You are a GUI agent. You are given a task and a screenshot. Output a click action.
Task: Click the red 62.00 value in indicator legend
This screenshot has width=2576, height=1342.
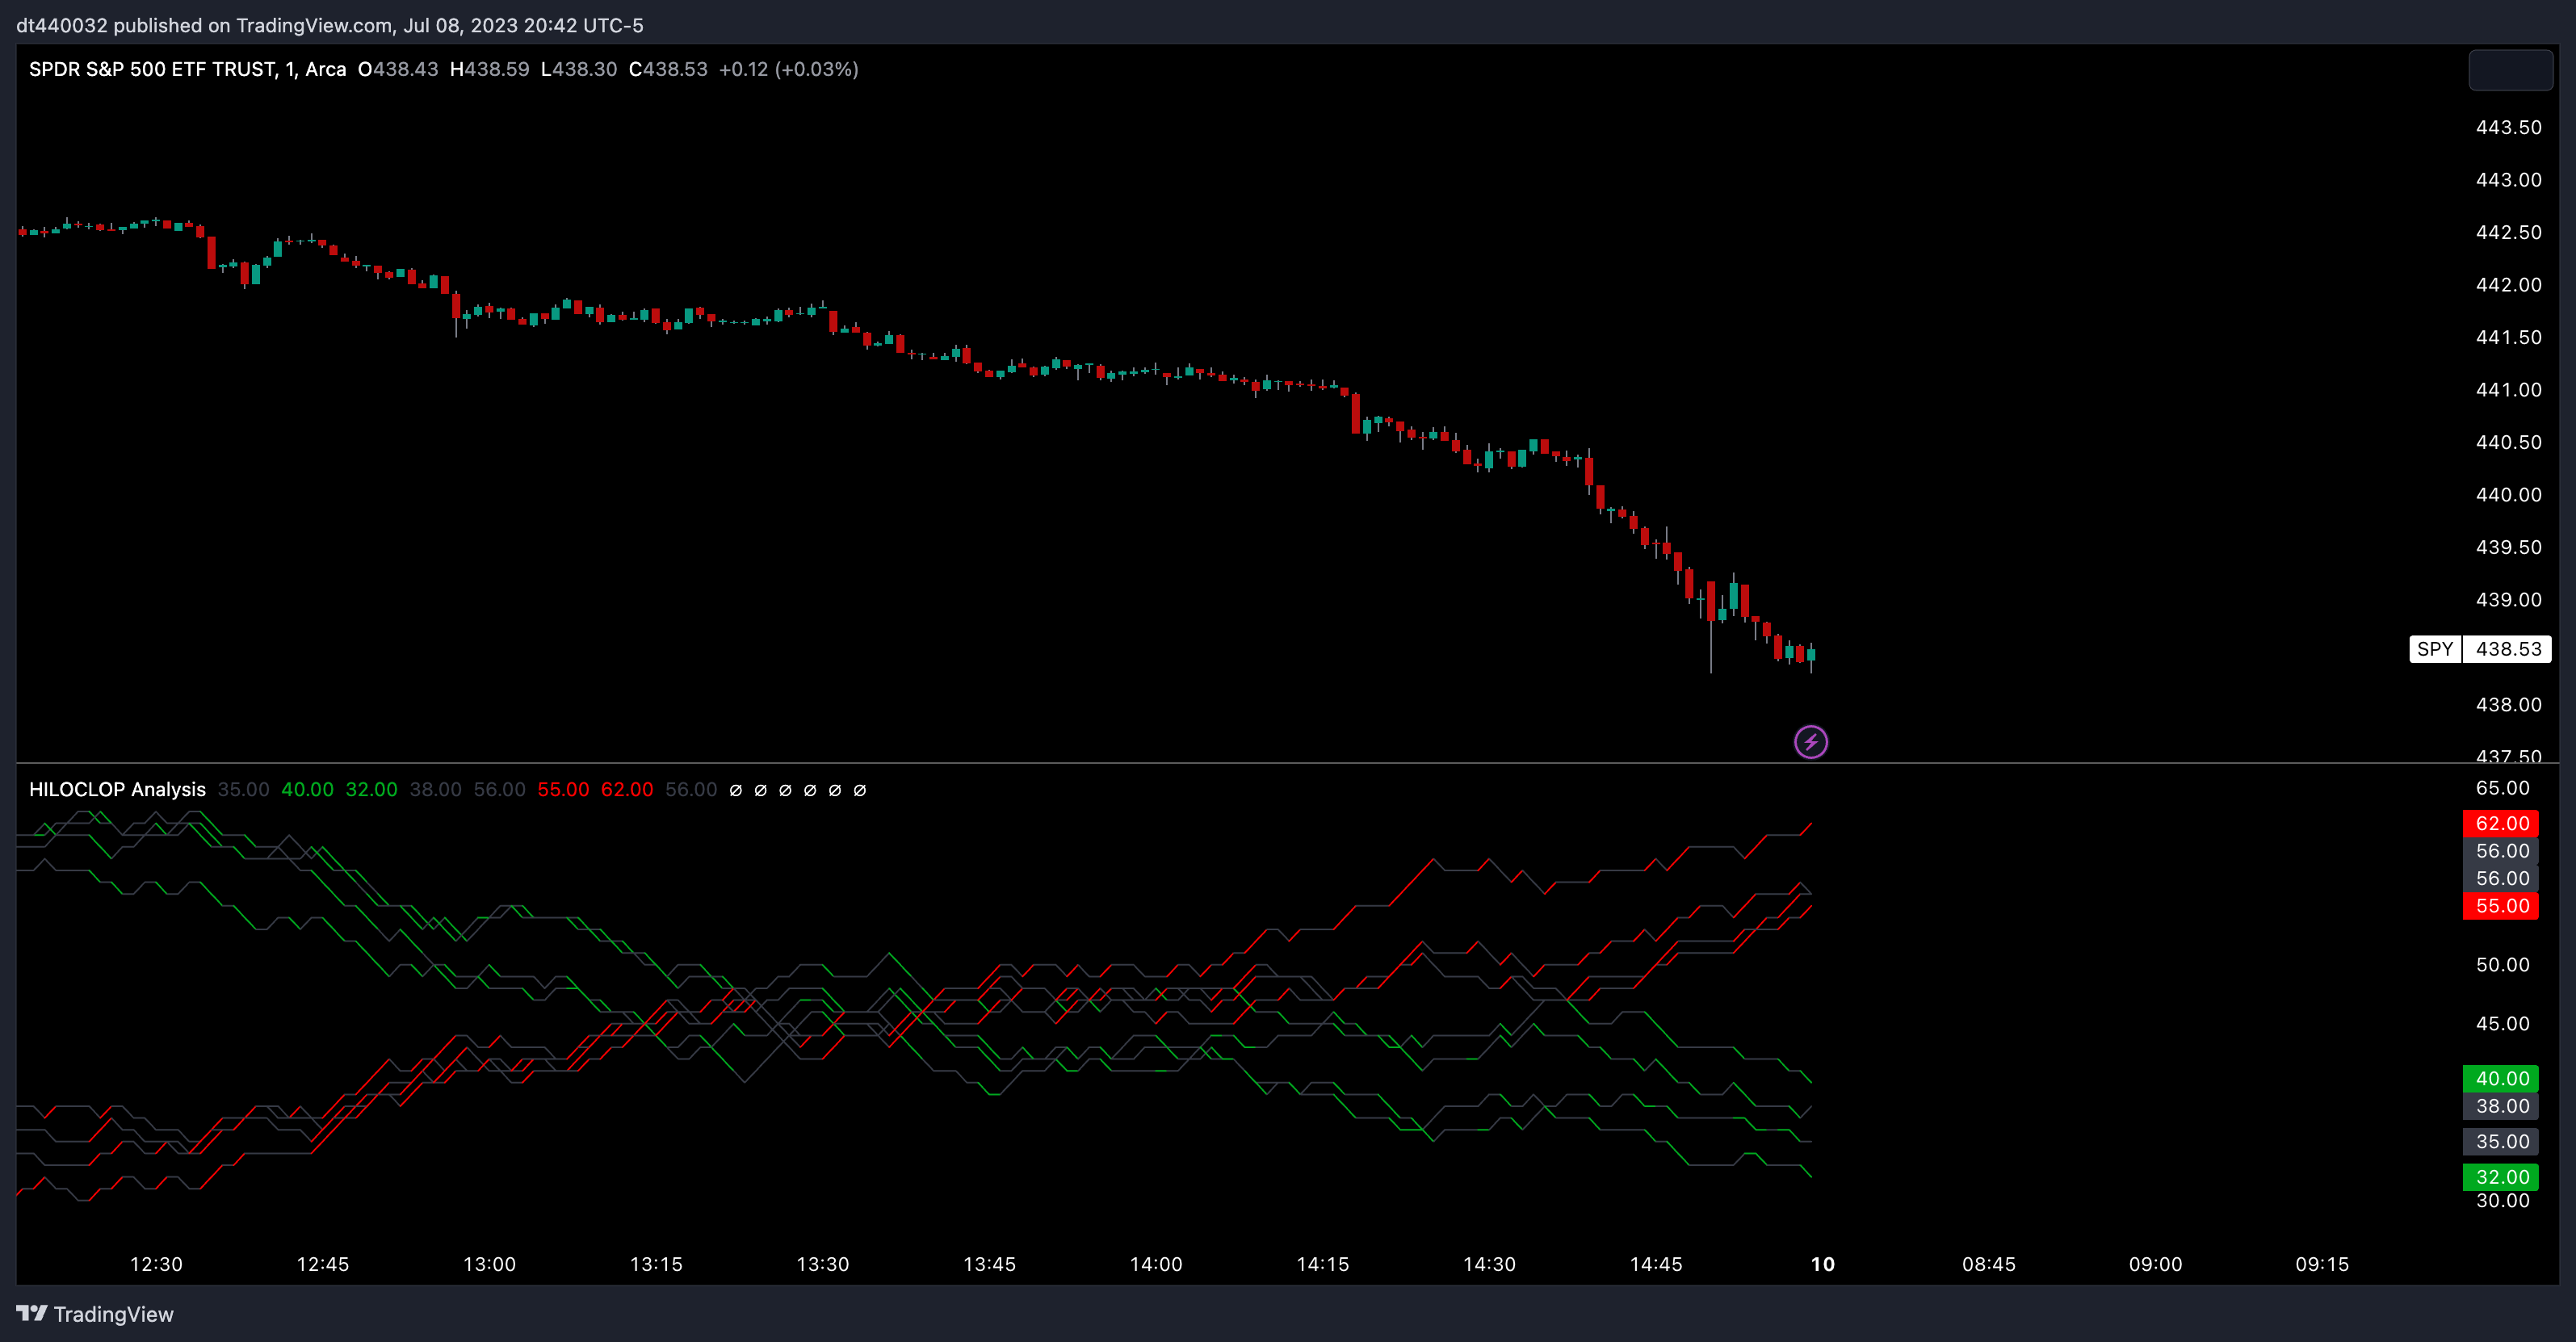627,789
